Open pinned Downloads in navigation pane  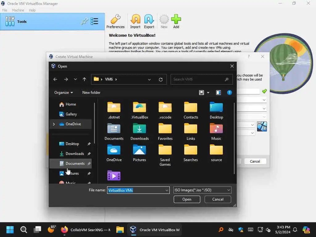click(x=70, y=154)
